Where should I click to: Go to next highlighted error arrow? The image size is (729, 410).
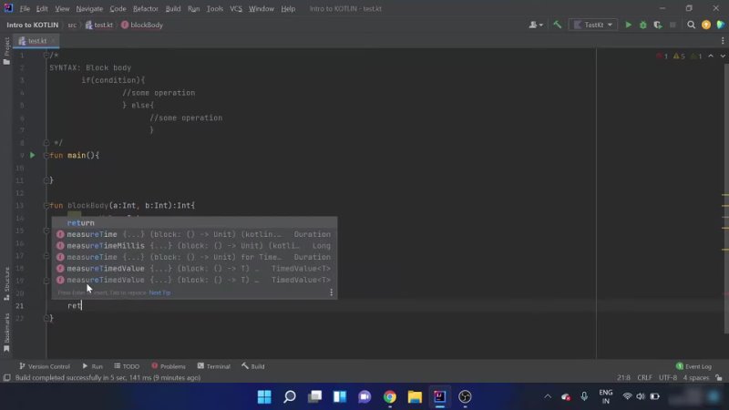[x=723, y=56]
